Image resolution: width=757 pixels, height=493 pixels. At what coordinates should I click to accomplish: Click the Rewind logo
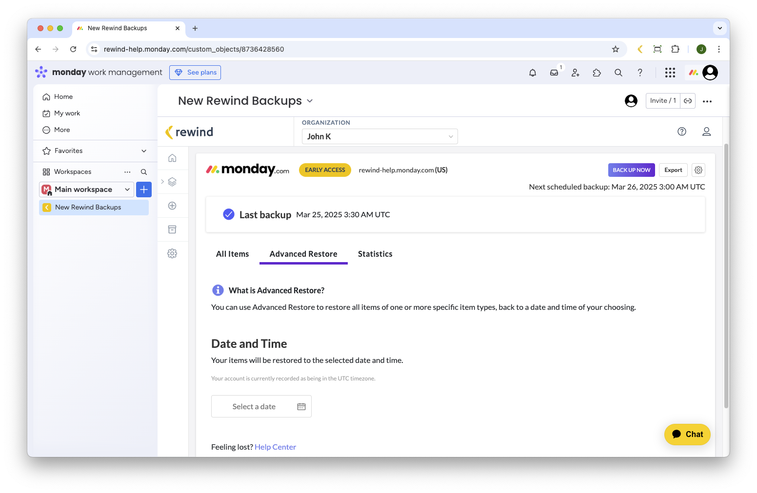click(189, 132)
